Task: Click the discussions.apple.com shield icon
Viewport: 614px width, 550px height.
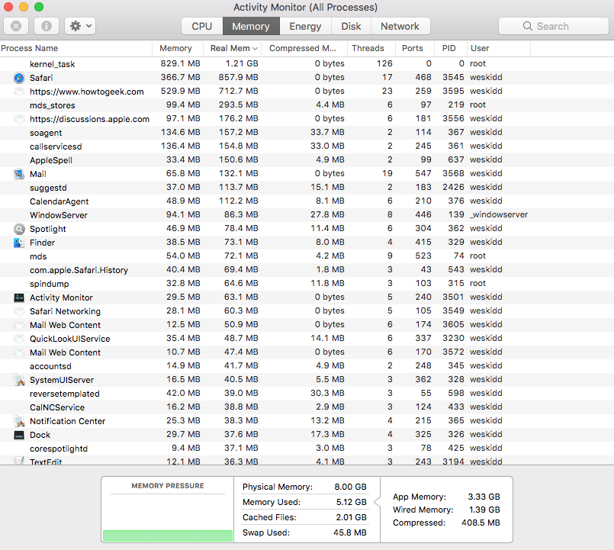Action: click(x=19, y=119)
